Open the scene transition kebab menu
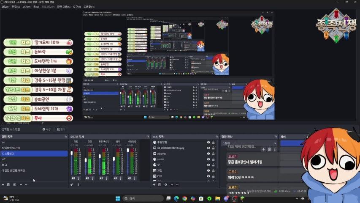The width and height of the screenshot is (360, 203). click(x=275, y=149)
